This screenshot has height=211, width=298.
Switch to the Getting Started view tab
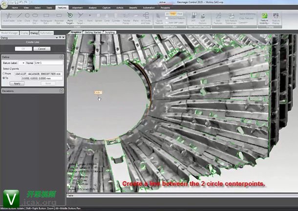[x=93, y=32]
